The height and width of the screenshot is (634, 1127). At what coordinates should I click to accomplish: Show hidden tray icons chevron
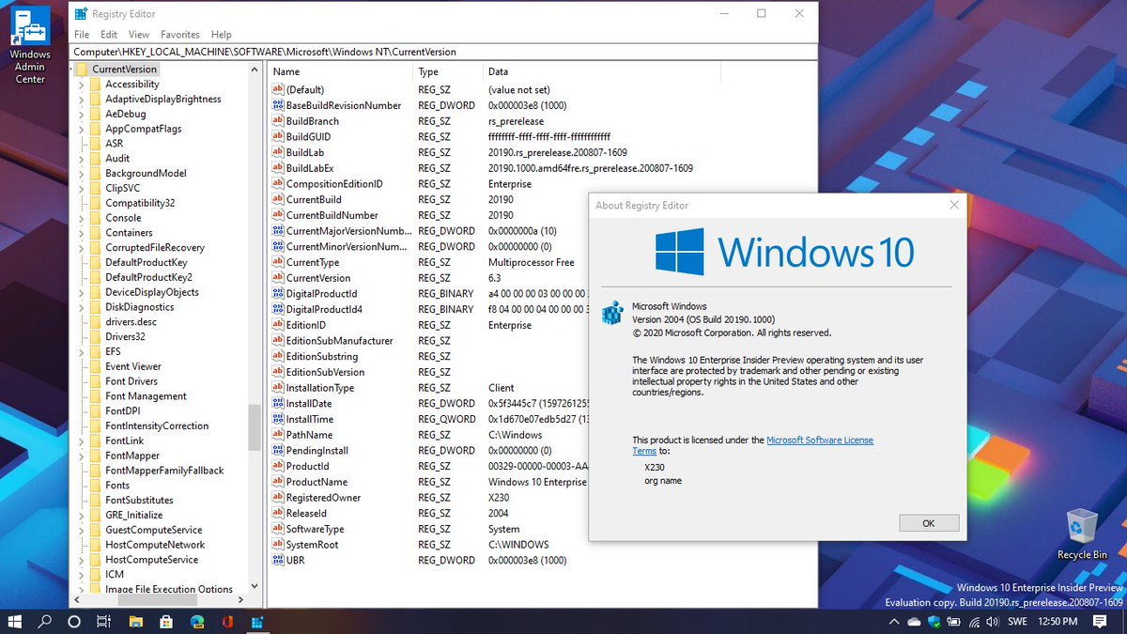(893, 622)
